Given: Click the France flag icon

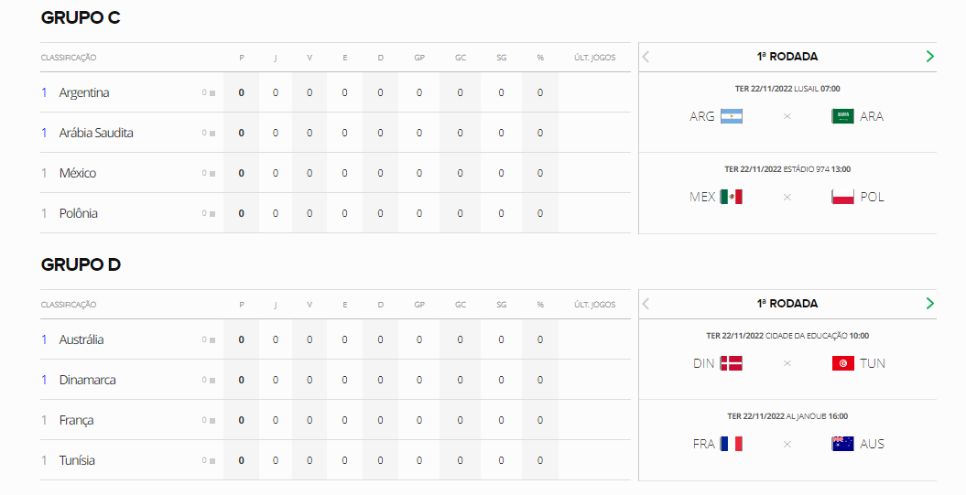Looking at the screenshot, I should tap(732, 444).
